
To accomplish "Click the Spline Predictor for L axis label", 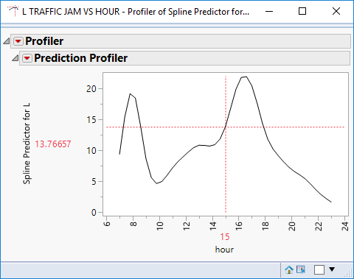I will (x=27, y=144).
